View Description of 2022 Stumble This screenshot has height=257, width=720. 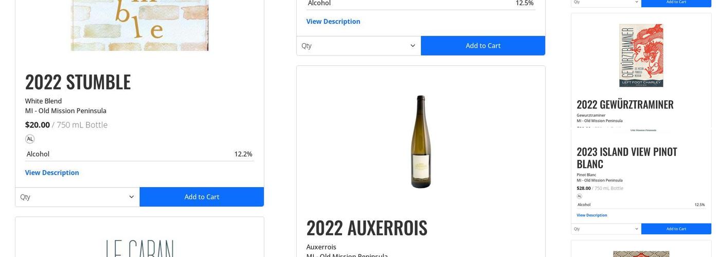52,173
